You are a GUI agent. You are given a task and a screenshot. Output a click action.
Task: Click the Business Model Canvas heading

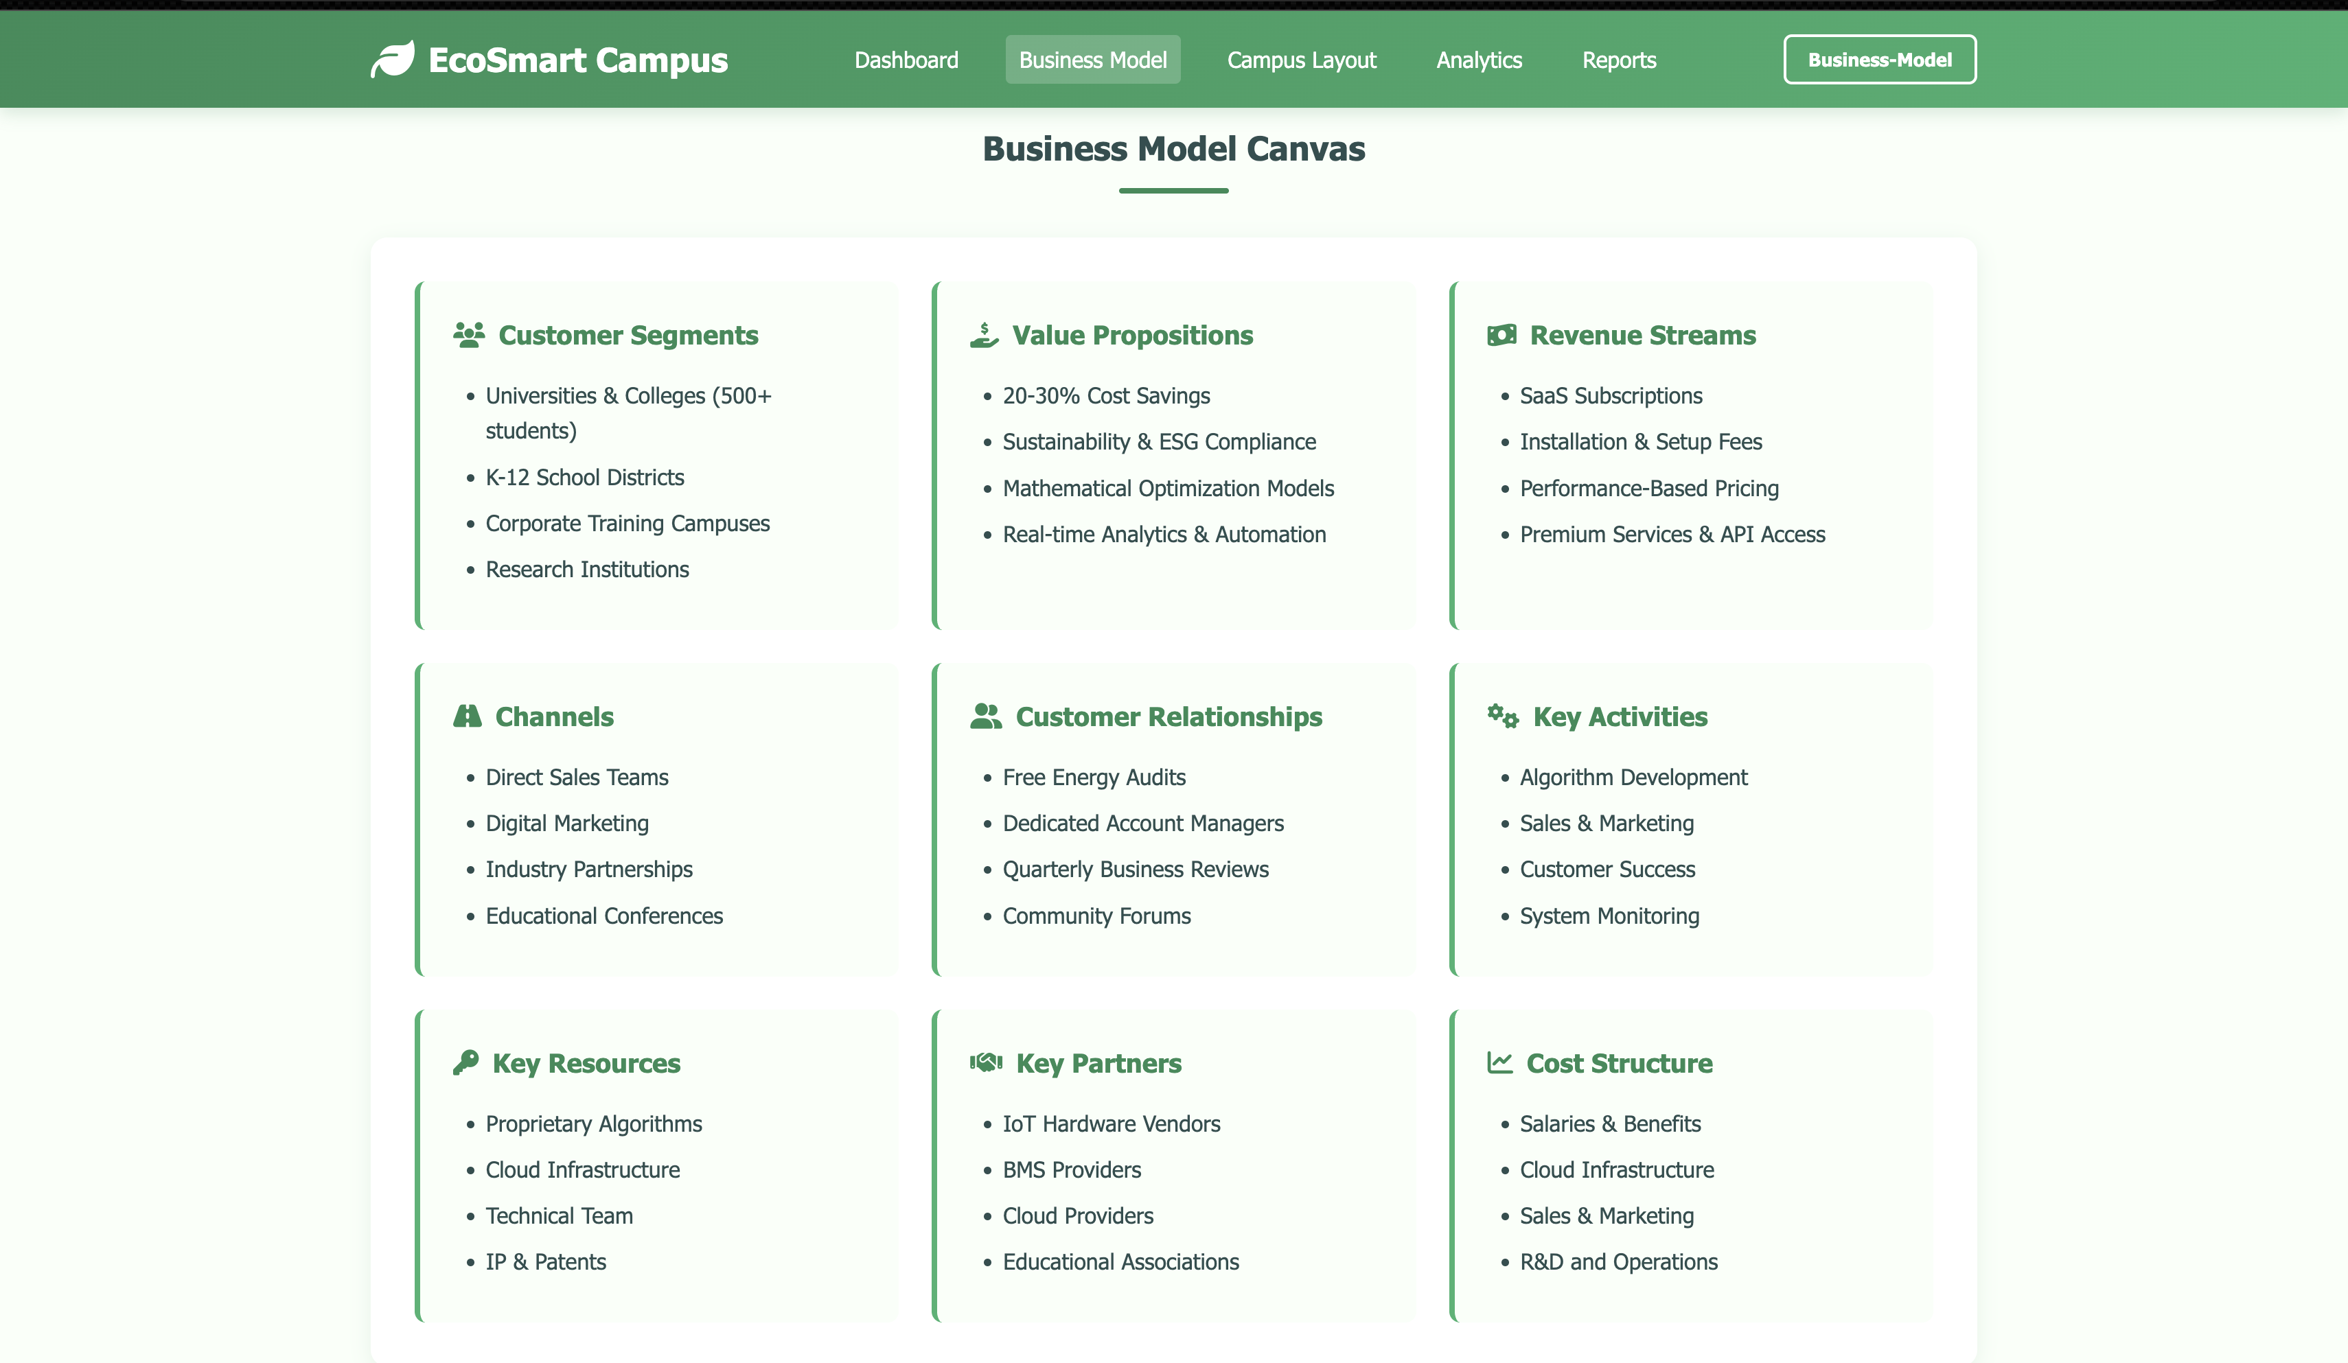1173,149
